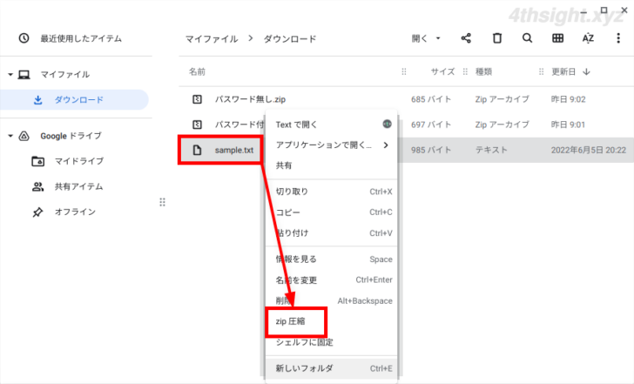The image size is (634, 384).
Task: Go to マイファイル breadcrumb
Action: [x=212, y=39]
